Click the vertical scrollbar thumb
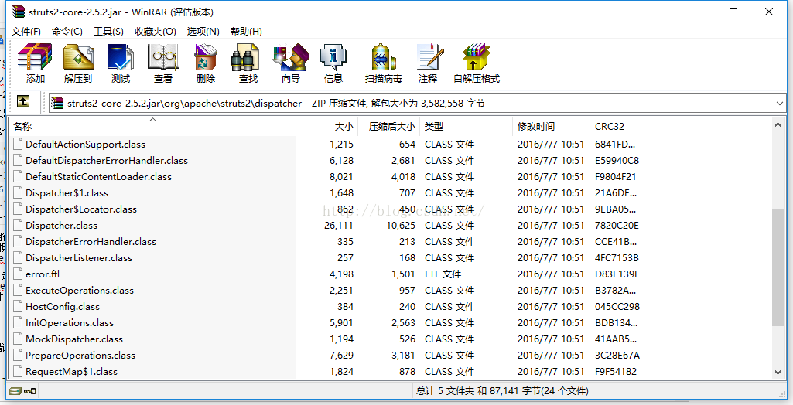Screen dimensions: 793x405 click(778, 267)
